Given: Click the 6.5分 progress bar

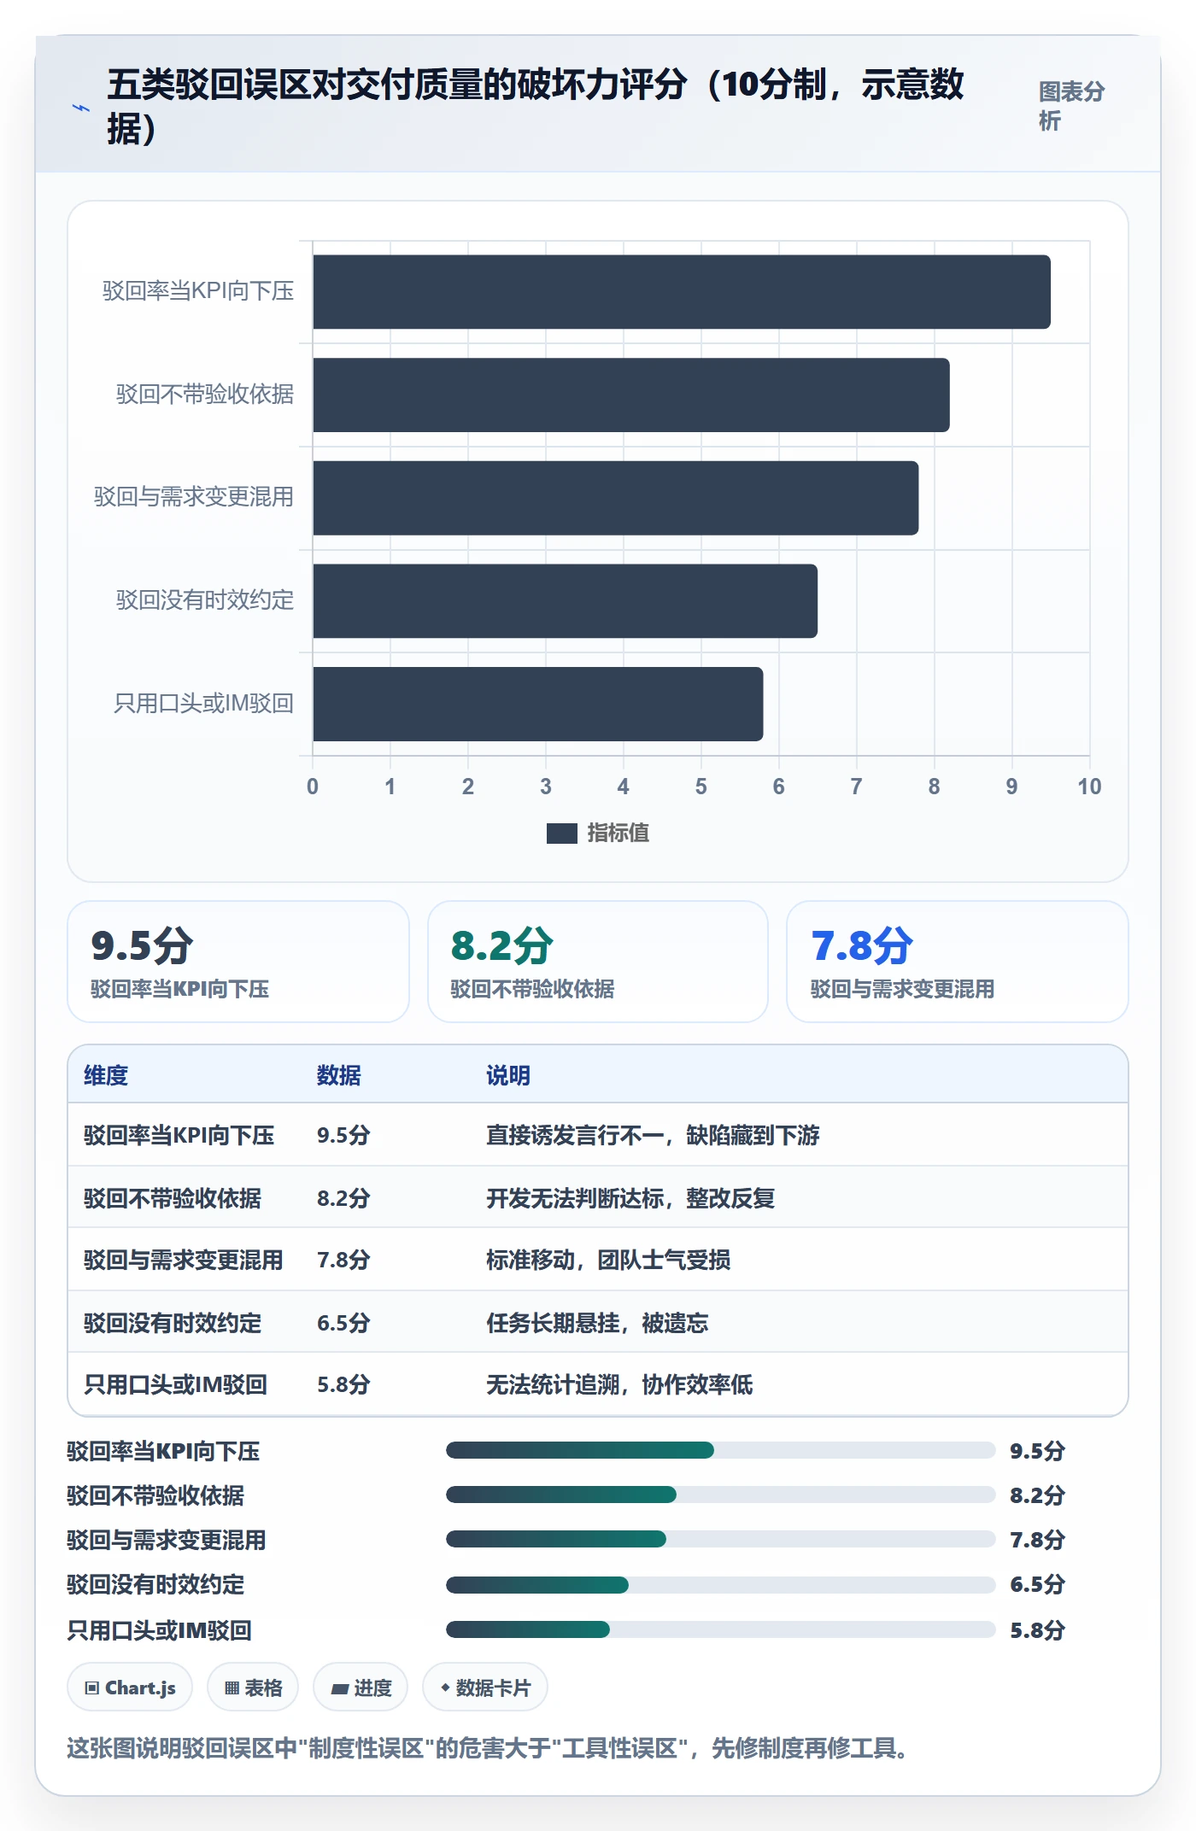Looking at the screenshot, I should 721,1585.
